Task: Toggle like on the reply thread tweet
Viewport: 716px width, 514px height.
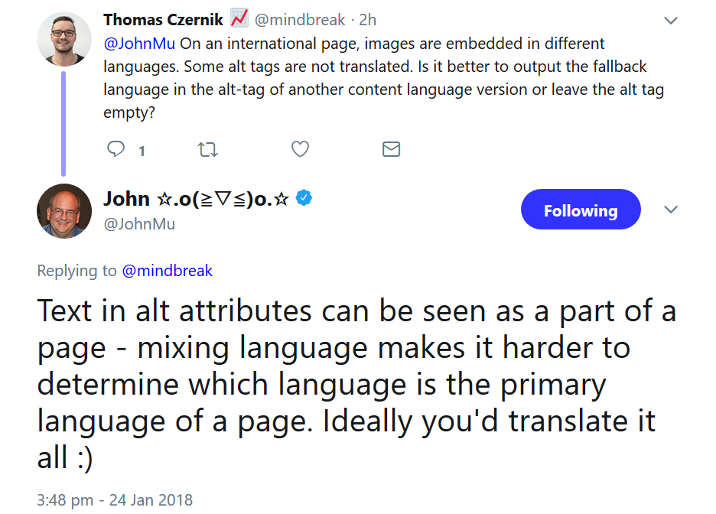Action: [299, 149]
